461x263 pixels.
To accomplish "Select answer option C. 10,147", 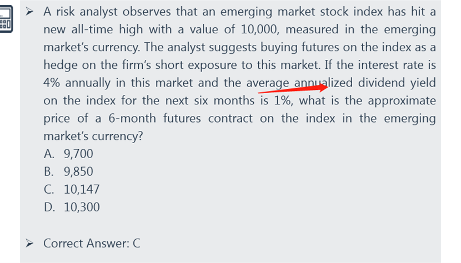I will [72, 189].
